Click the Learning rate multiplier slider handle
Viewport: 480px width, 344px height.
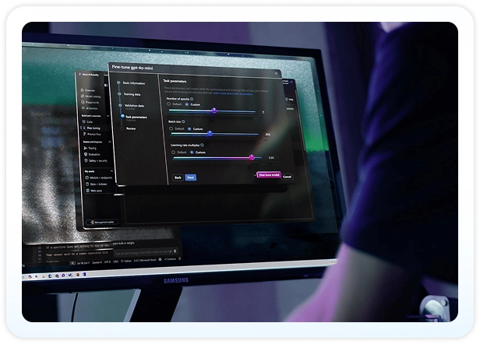coord(252,157)
